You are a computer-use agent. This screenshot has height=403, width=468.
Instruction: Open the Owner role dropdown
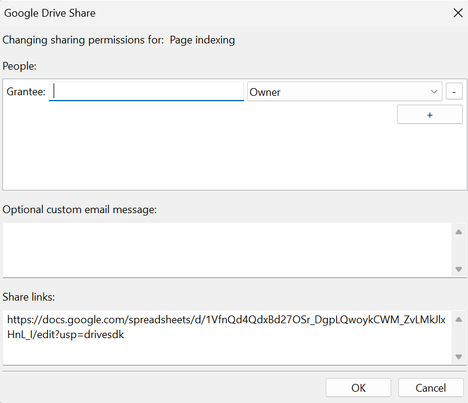click(344, 92)
